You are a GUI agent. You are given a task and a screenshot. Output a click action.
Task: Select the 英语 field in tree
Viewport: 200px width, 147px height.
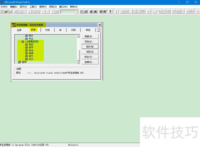[31, 53]
